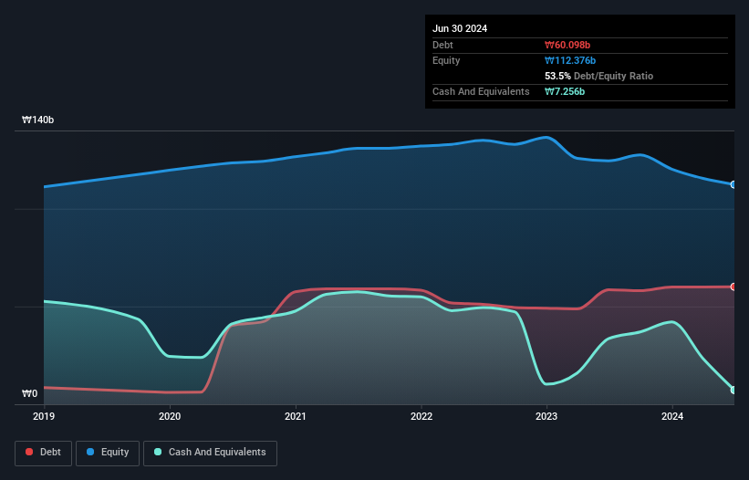
Task: Select the Debt endpoint marker on chart
Action: pos(733,287)
